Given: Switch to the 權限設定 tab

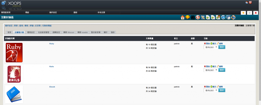Looking at the screenshot, I should (x=31, y=32).
